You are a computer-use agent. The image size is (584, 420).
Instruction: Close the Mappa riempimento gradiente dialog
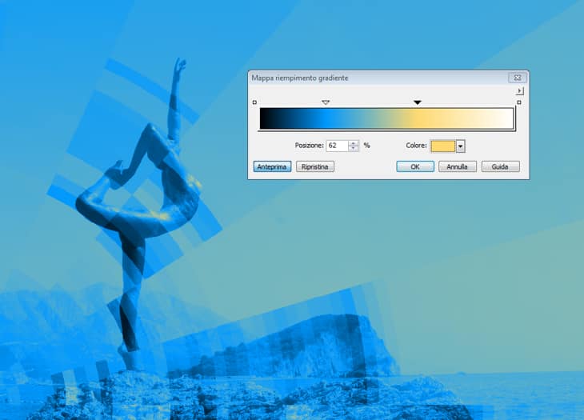pos(516,78)
